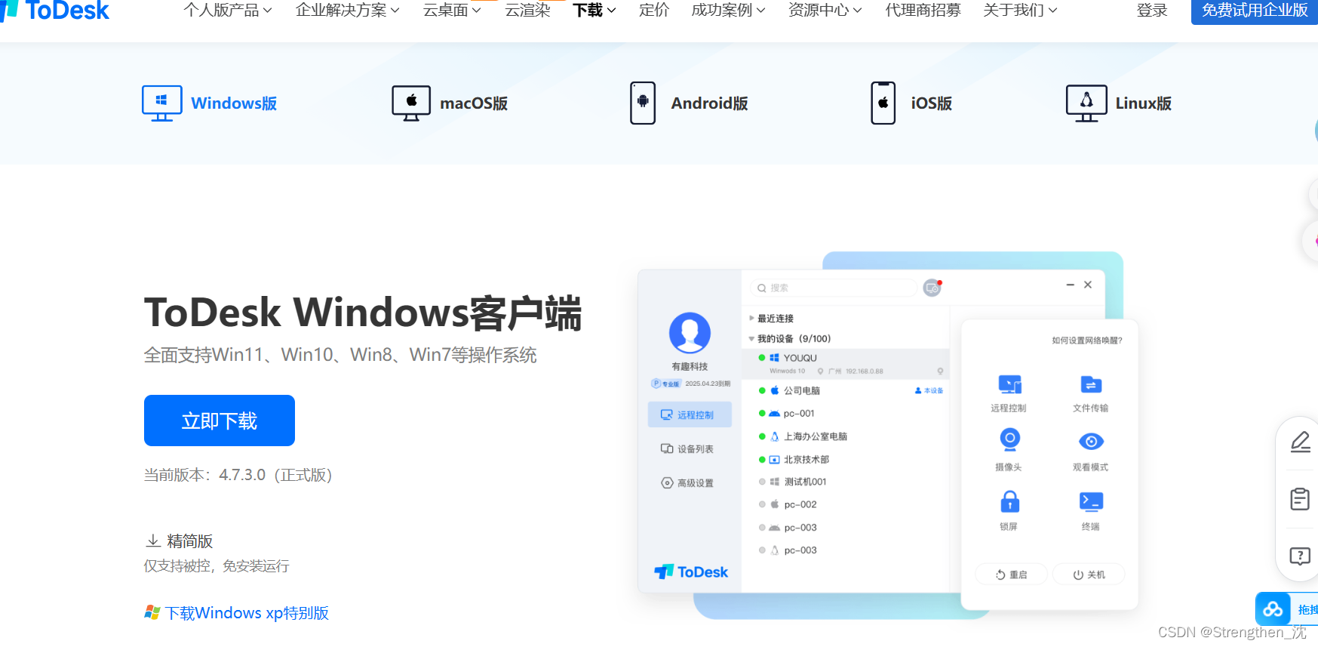Click the 立即下载 button

[x=220, y=421]
